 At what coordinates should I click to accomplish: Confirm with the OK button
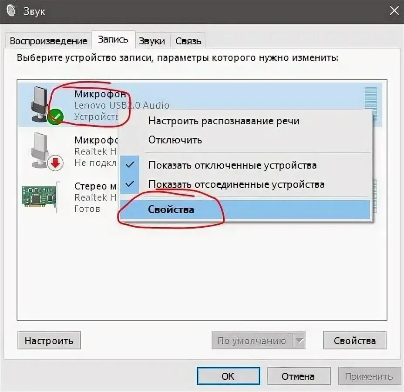(228, 376)
